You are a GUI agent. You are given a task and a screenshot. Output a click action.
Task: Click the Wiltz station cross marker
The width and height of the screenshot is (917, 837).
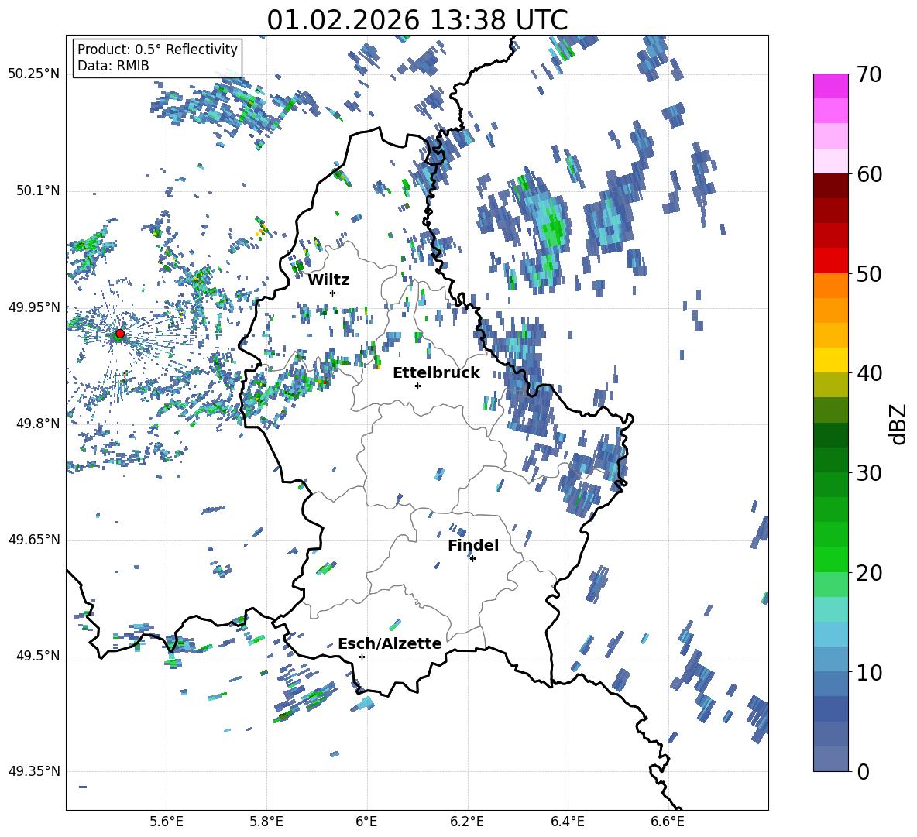(x=333, y=293)
